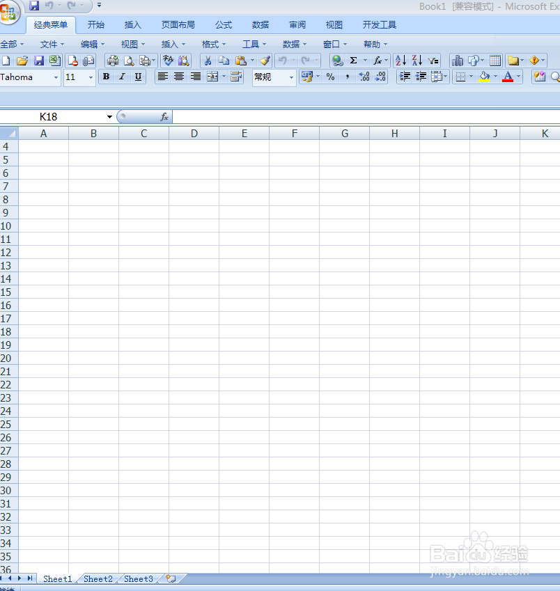Insert a new worksheet tab icon
This screenshot has height=591, width=560.
(171, 578)
